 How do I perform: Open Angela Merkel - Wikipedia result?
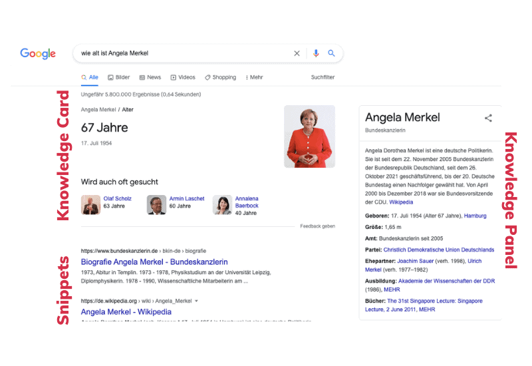click(x=126, y=311)
